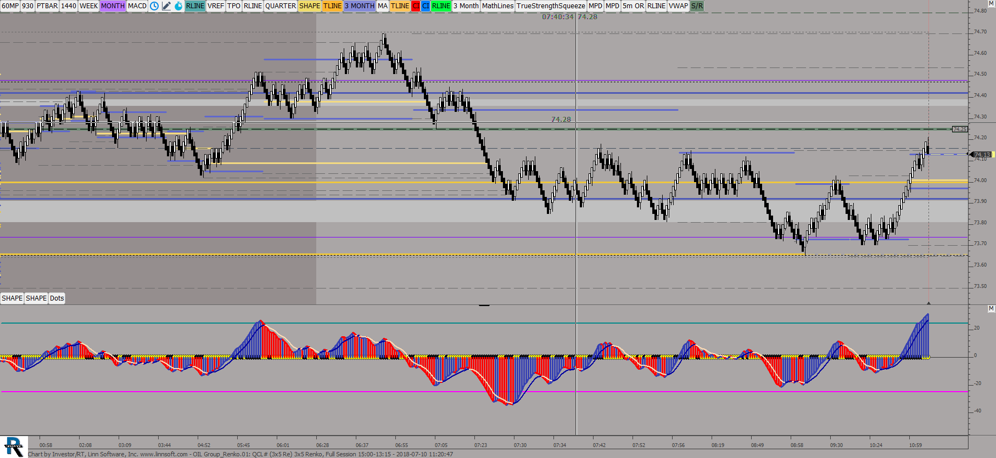The image size is (996, 458).
Task: Click the 74.70 price scale label
Action: tap(980, 32)
